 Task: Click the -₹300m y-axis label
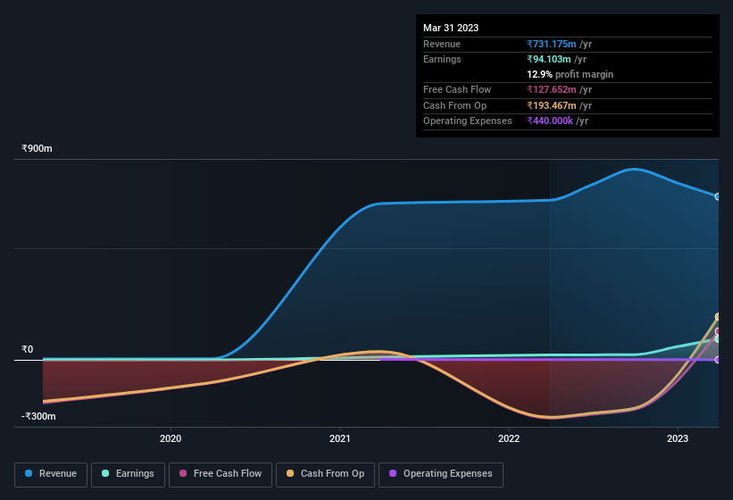click(x=38, y=416)
